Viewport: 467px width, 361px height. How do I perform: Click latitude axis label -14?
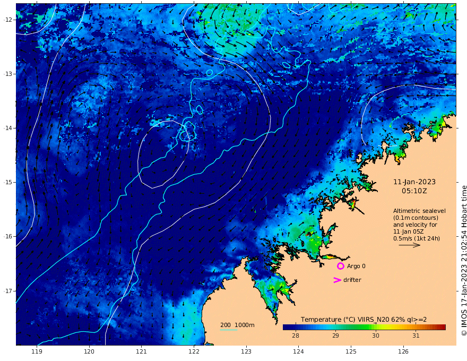(x=8, y=128)
